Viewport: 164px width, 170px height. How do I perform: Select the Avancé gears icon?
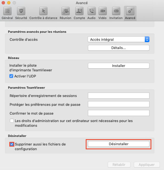coord(130,11)
